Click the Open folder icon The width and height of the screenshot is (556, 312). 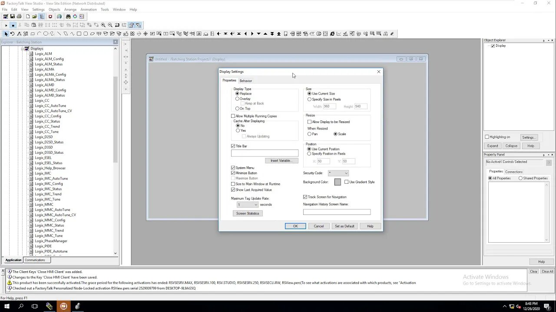point(35,16)
